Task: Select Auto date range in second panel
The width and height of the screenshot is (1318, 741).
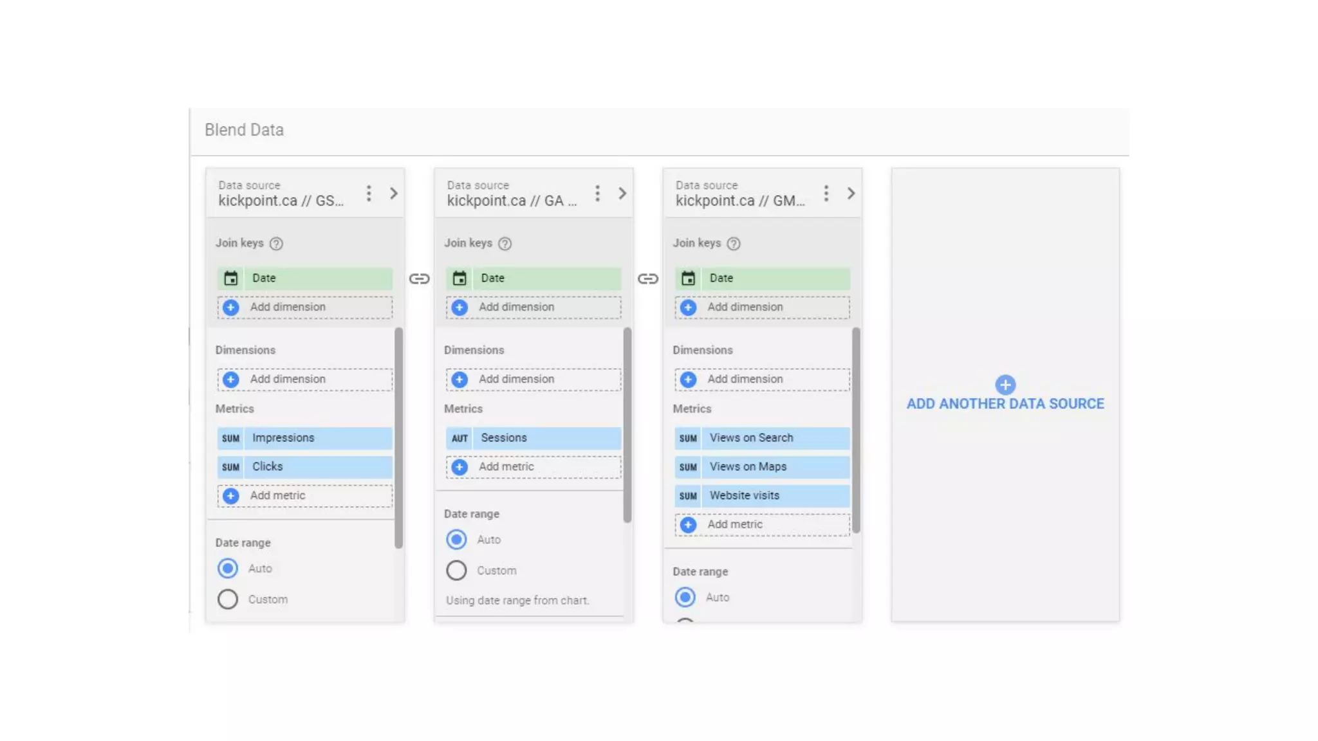Action: (x=456, y=540)
